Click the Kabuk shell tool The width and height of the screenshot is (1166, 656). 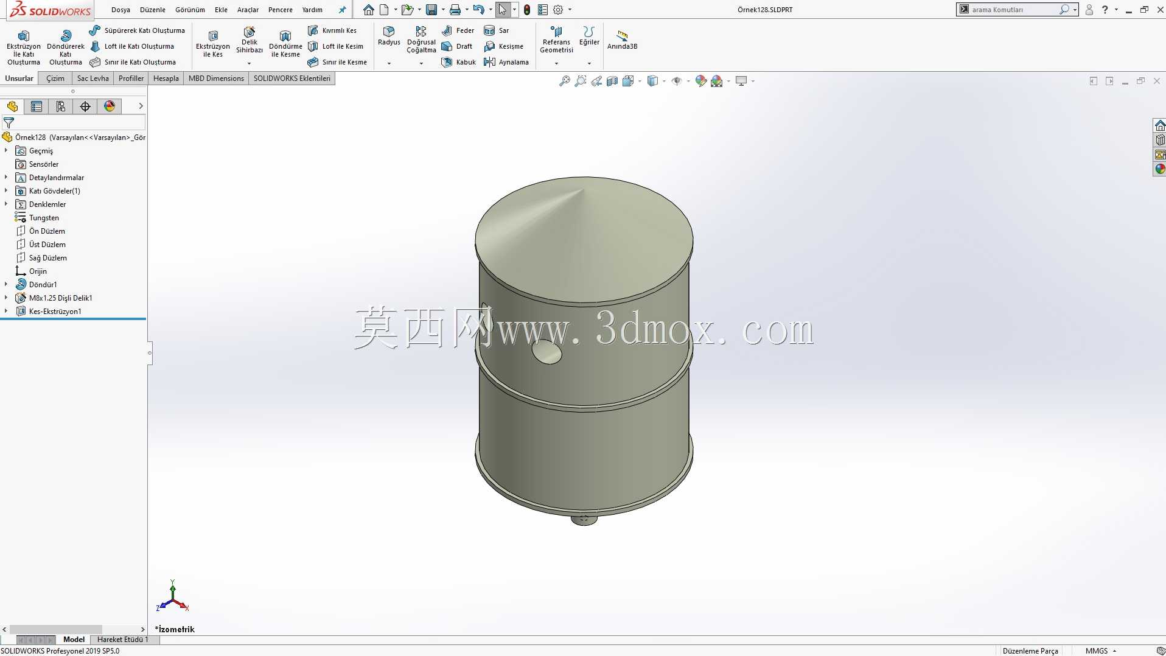click(x=459, y=62)
